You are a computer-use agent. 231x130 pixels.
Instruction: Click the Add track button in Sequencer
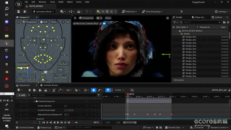pos(21,95)
